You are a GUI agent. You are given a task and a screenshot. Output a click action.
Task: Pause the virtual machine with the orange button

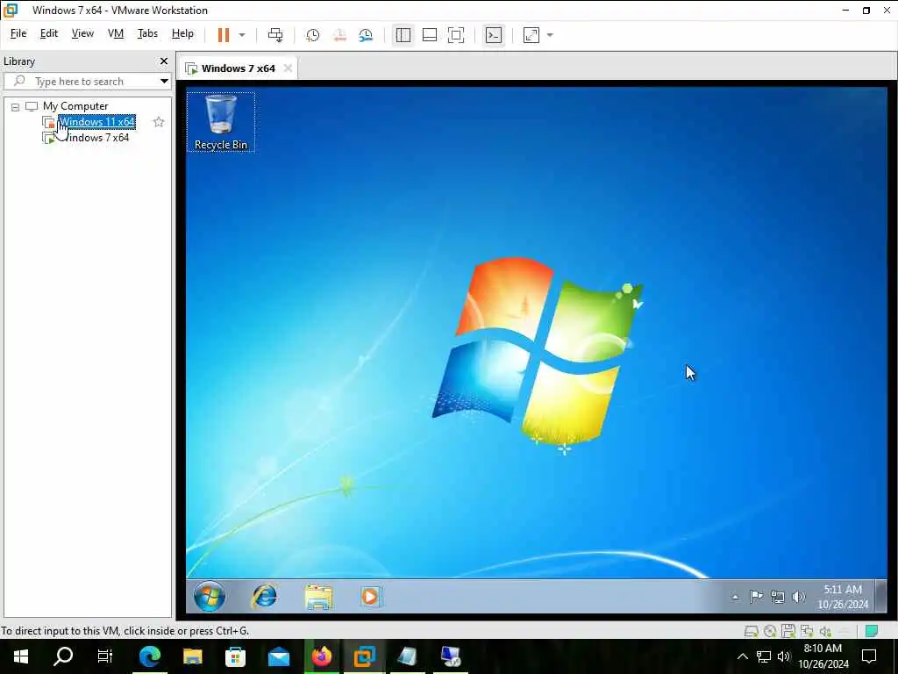click(224, 35)
